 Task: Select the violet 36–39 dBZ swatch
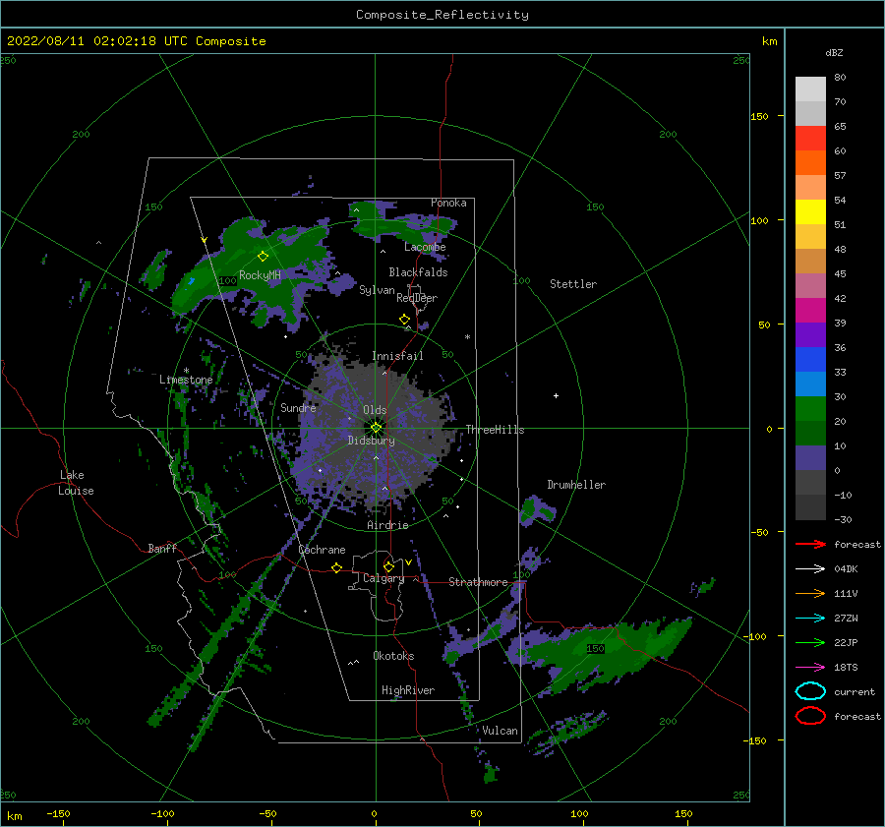coord(810,334)
